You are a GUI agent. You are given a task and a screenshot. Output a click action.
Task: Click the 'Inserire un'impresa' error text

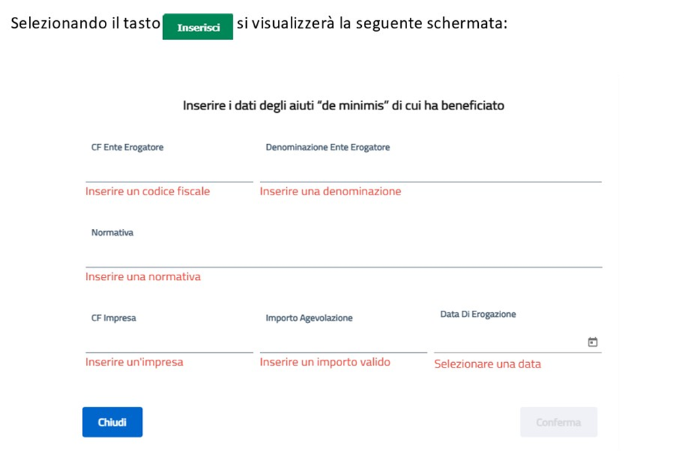[134, 362]
